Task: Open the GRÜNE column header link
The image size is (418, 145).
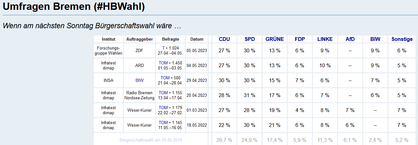Action: coord(274,39)
